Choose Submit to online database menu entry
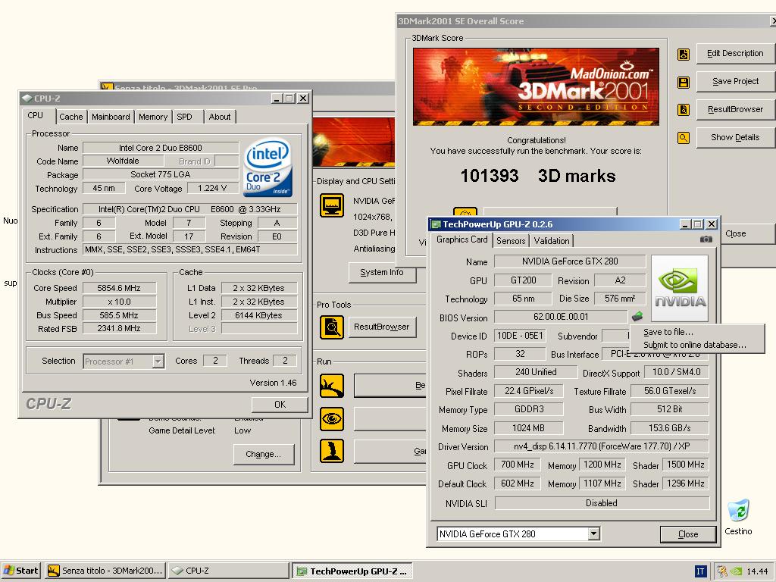The width and height of the screenshot is (776, 582). 694,345
